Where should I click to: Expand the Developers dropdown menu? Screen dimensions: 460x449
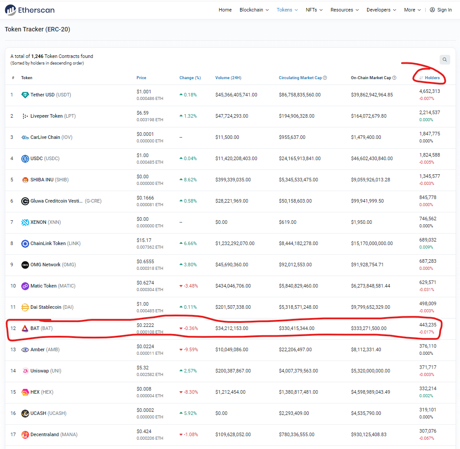point(381,10)
